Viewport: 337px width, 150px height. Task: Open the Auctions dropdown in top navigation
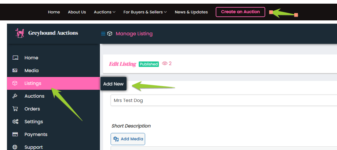(105, 12)
